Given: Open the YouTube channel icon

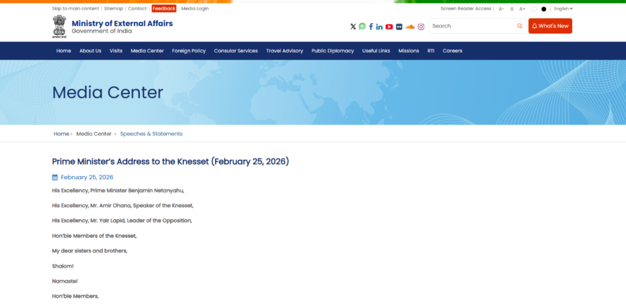Looking at the screenshot, I should 389,26.
